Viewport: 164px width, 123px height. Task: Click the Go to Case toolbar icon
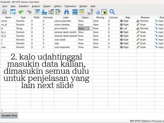pyautogui.click(x=37, y=12)
